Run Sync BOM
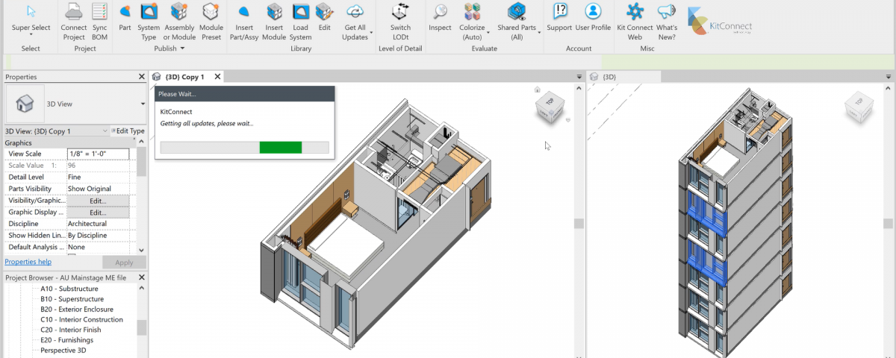 (99, 22)
